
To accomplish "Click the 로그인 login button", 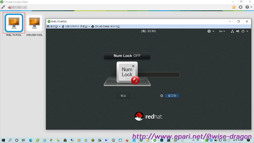I will click(172, 96).
